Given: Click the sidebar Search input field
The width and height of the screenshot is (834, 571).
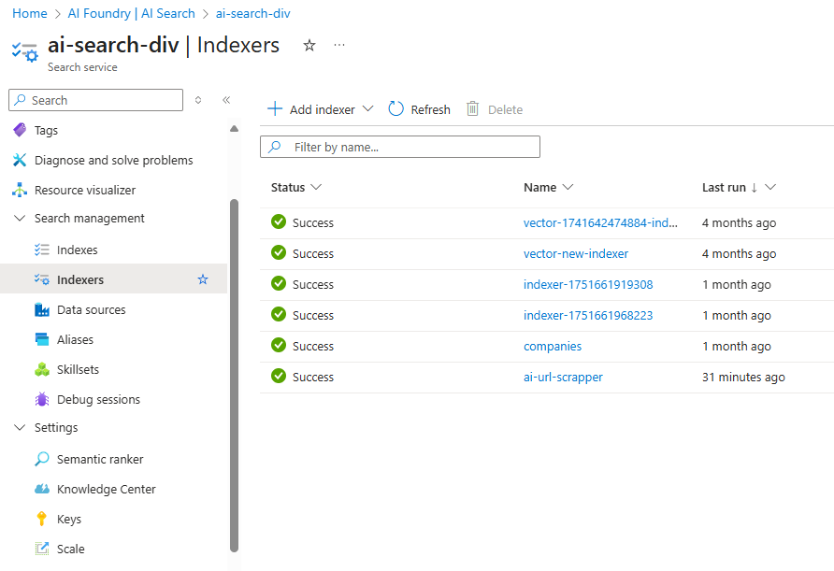Looking at the screenshot, I should (95, 100).
